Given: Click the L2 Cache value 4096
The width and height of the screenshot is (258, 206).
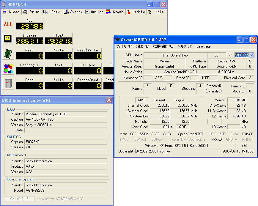Looking at the screenshot, I should point(234,116).
